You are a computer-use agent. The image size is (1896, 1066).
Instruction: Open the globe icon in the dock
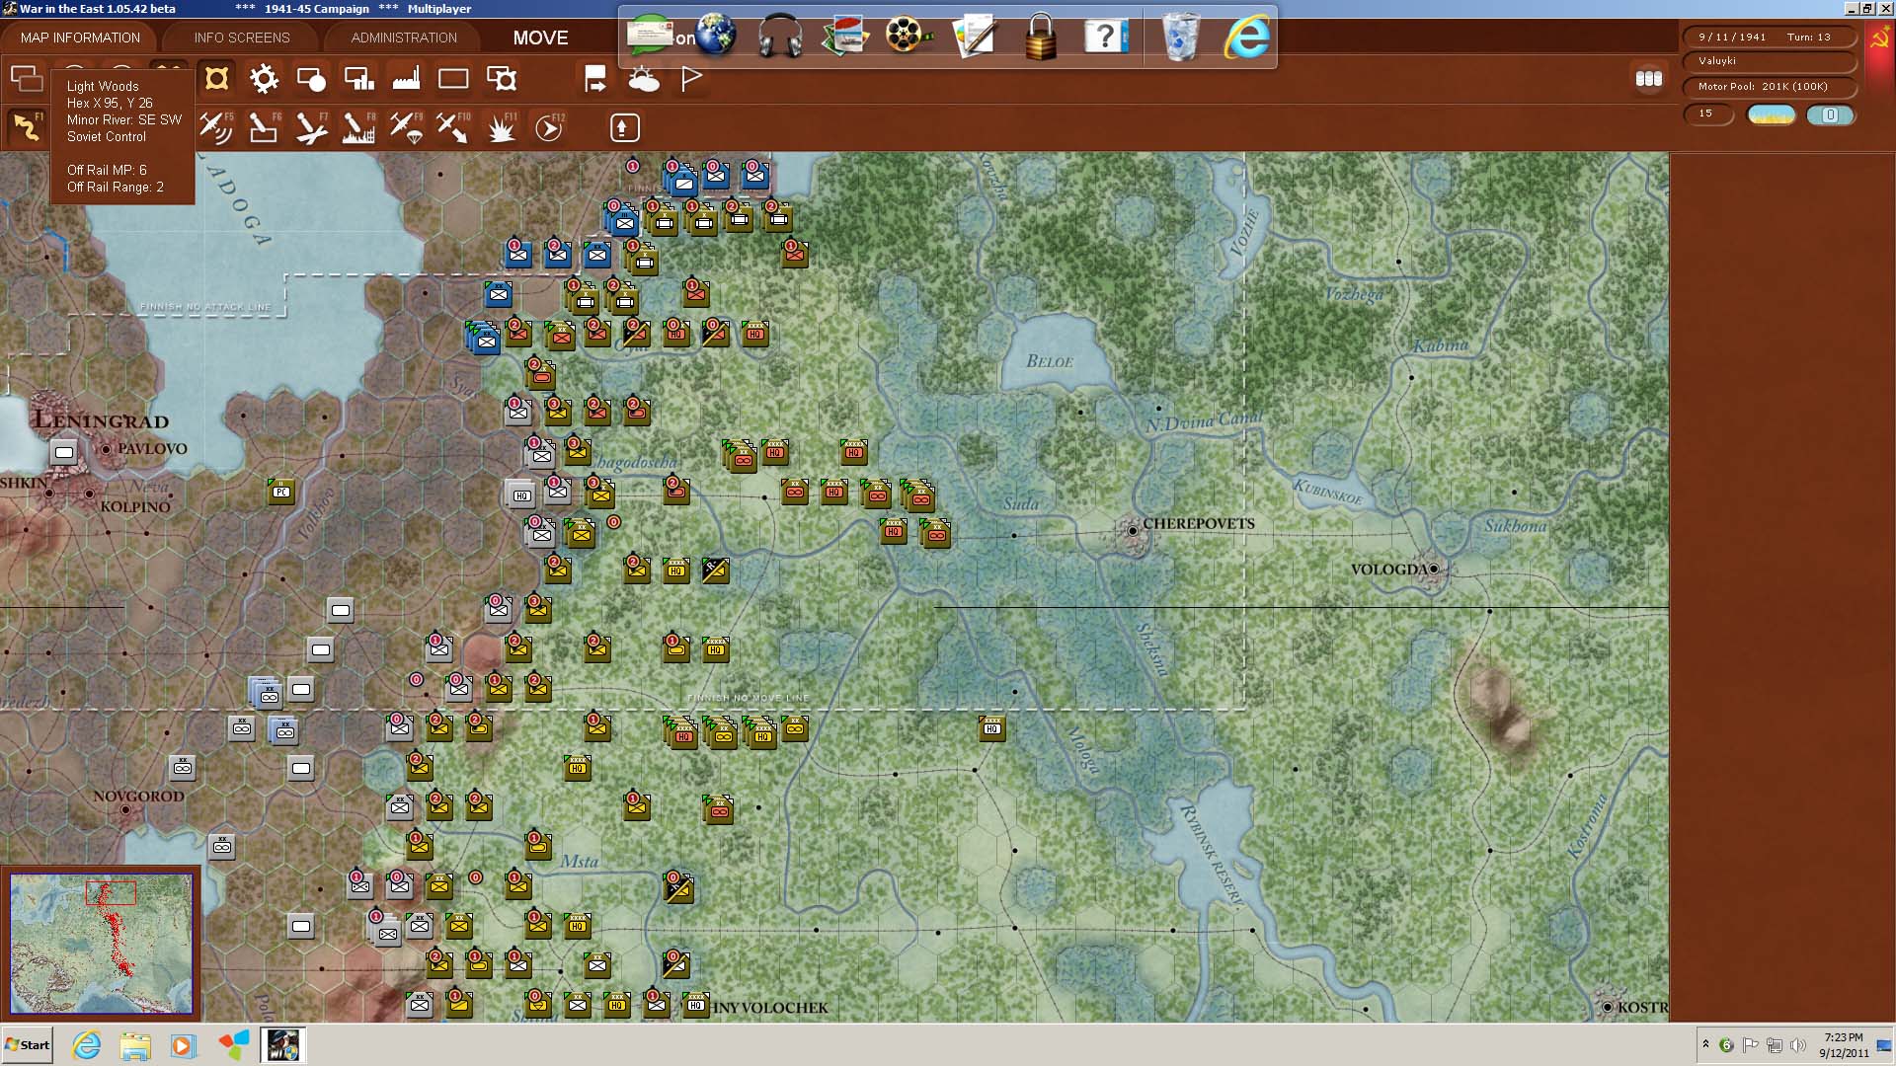716,36
